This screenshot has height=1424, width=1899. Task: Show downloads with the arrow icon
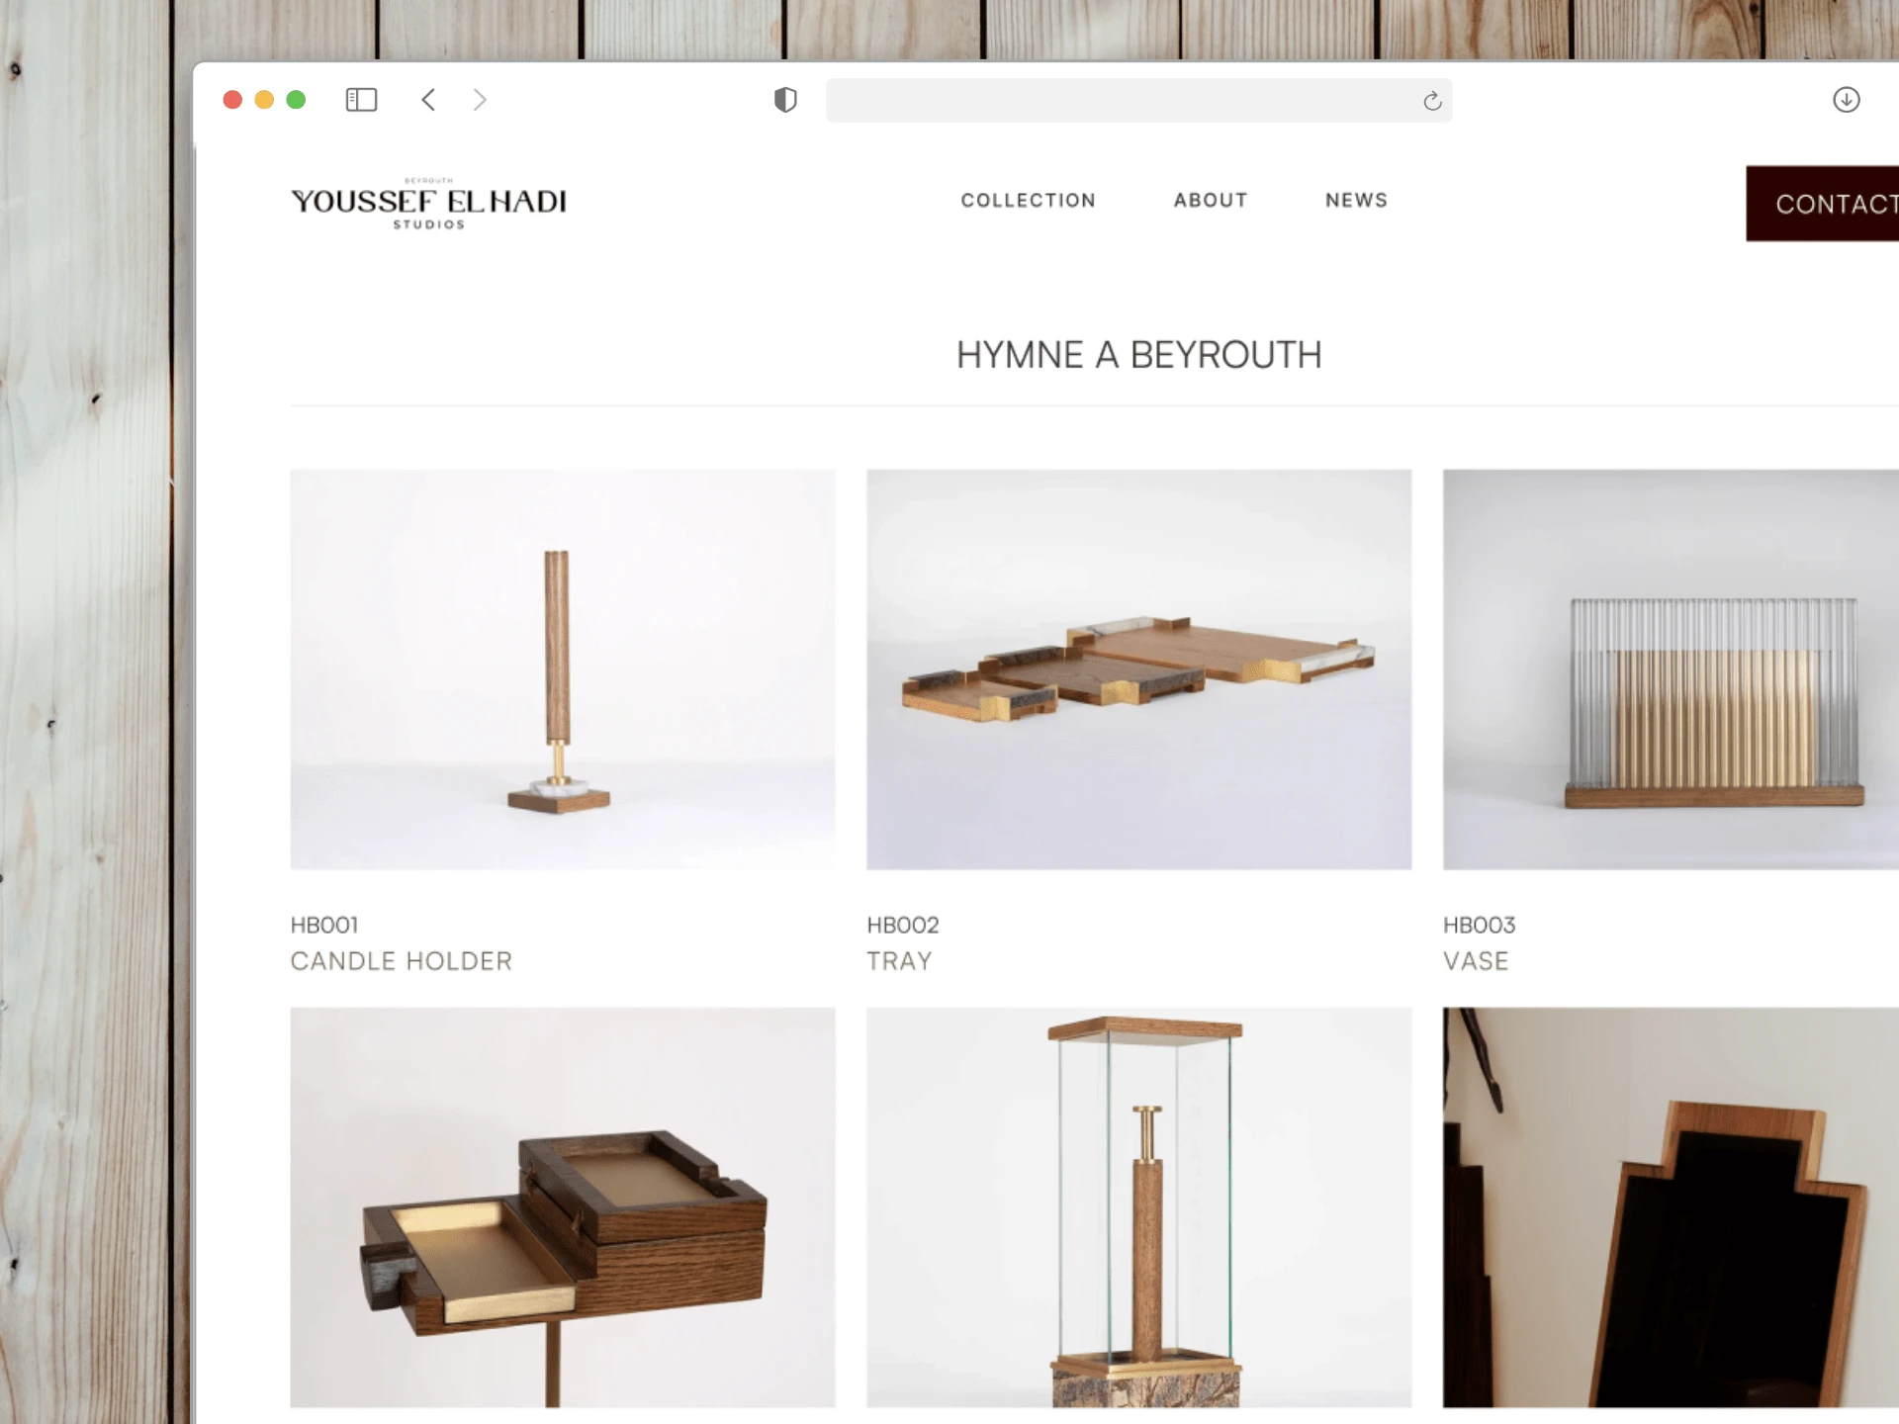click(1846, 100)
